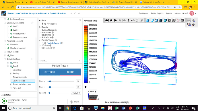
Task: Step back one frame
Action: (111, 20)
